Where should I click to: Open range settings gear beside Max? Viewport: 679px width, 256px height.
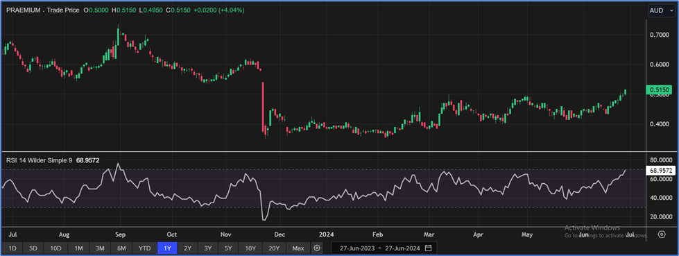click(318, 248)
